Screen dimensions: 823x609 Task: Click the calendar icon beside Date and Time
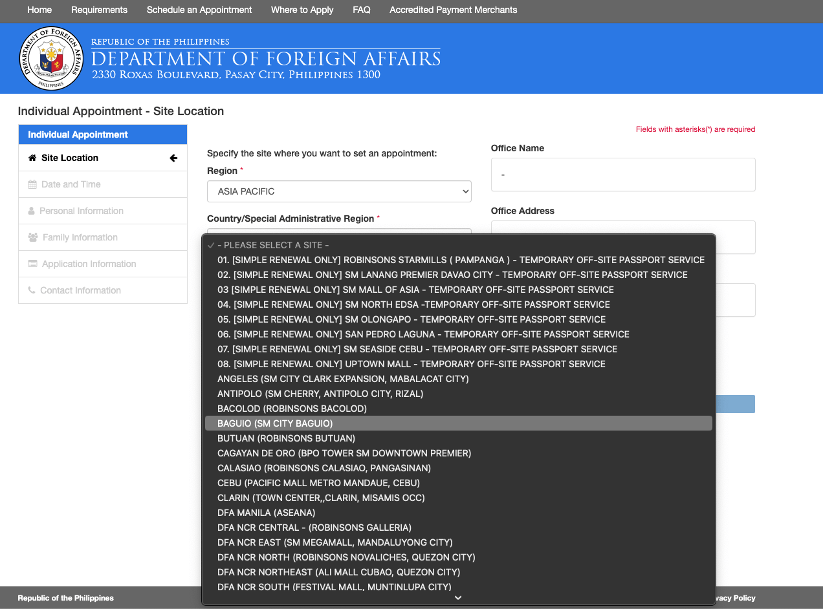click(x=32, y=184)
